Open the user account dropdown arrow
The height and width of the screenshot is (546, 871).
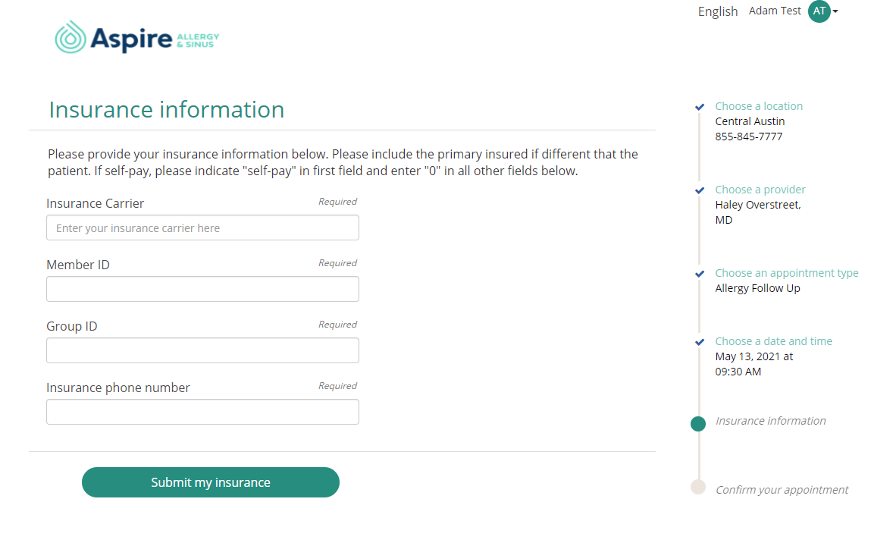coord(835,11)
